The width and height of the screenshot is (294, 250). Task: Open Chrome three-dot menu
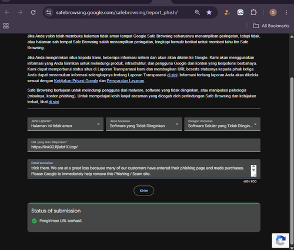286,12
